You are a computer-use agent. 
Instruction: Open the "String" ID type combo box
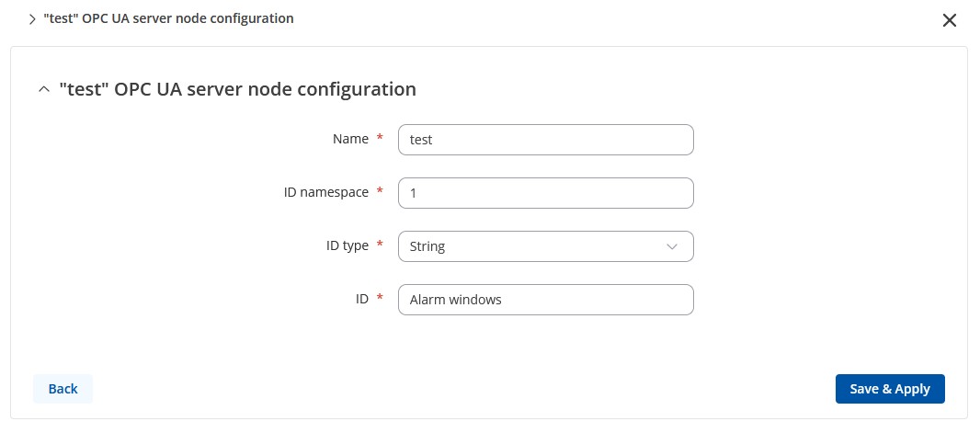546,246
